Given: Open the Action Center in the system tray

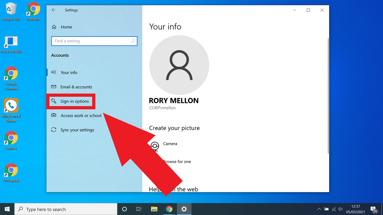Looking at the screenshot, I should click(x=374, y=209).
